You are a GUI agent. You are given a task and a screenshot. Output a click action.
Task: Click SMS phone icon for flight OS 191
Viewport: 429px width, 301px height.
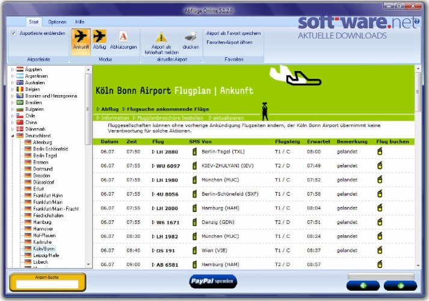194,250
